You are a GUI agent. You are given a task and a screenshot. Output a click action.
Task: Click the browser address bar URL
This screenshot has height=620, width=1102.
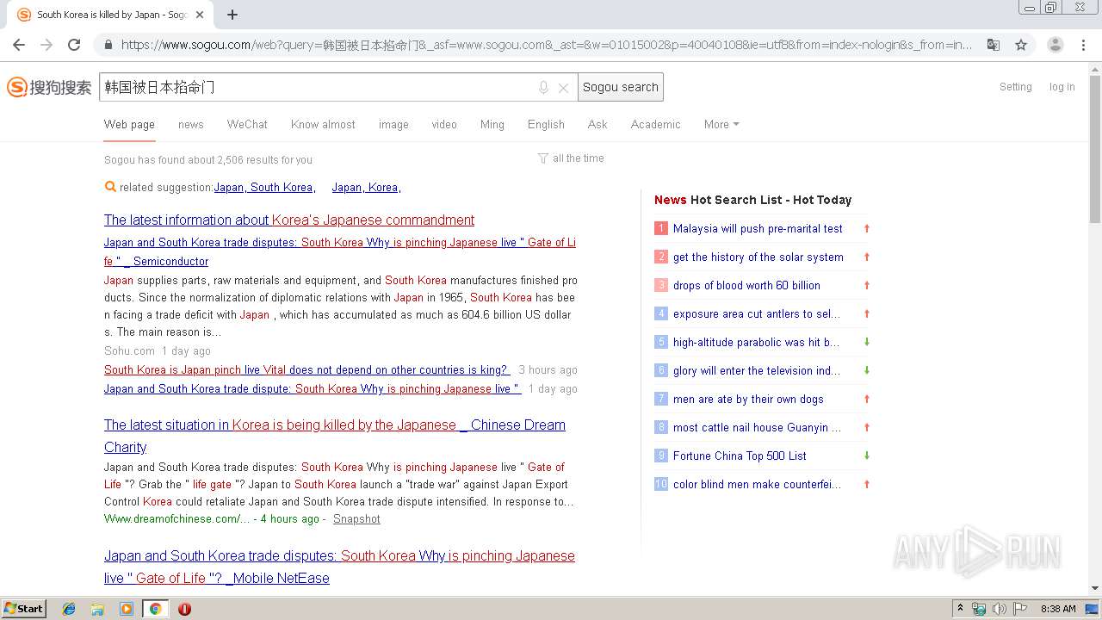(x=546, y=45)
